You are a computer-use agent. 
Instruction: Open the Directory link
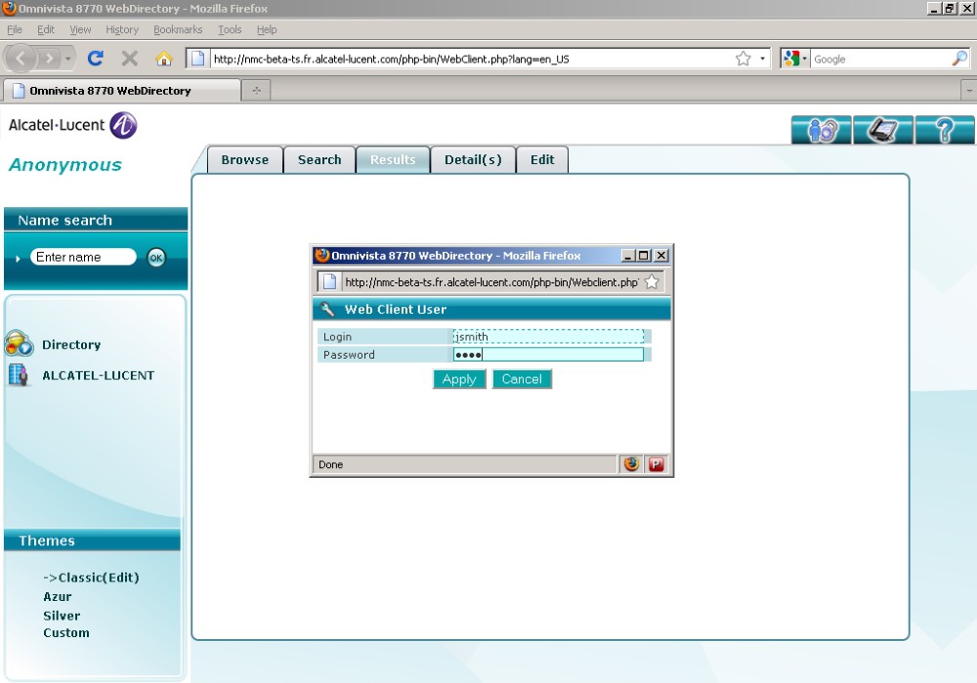click(71, 345)
